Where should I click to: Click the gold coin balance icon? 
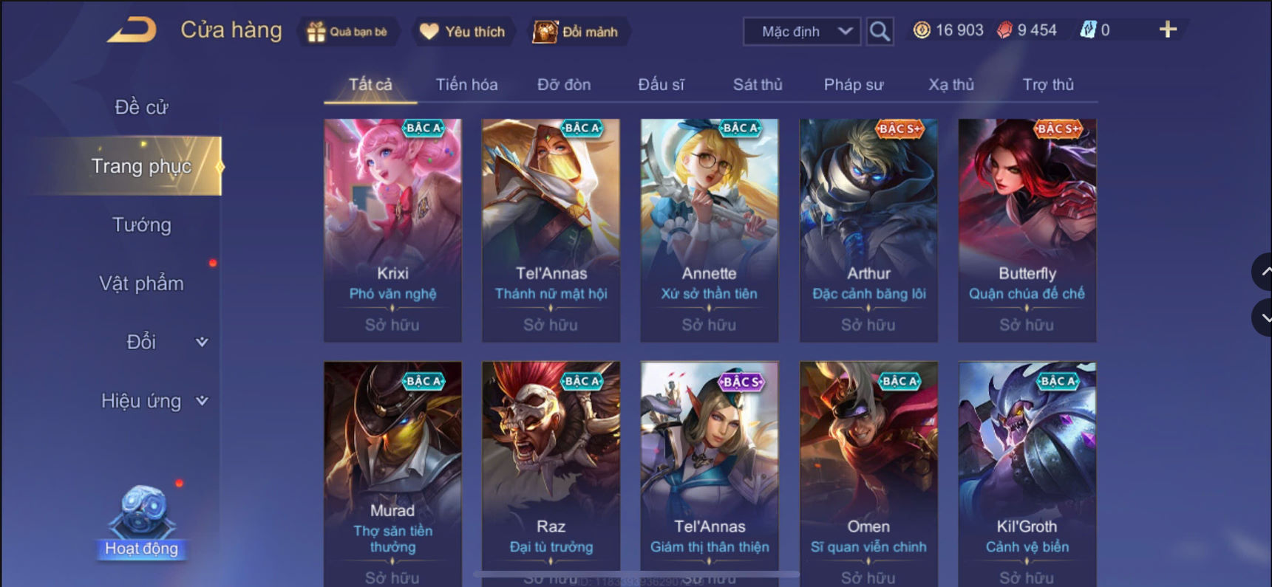tap(922, 30)
